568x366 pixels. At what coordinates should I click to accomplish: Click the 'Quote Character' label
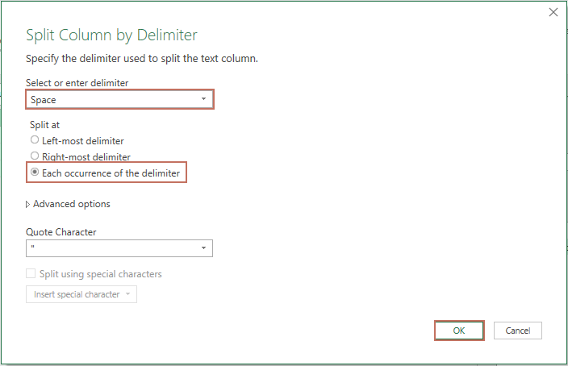(61, 232)
